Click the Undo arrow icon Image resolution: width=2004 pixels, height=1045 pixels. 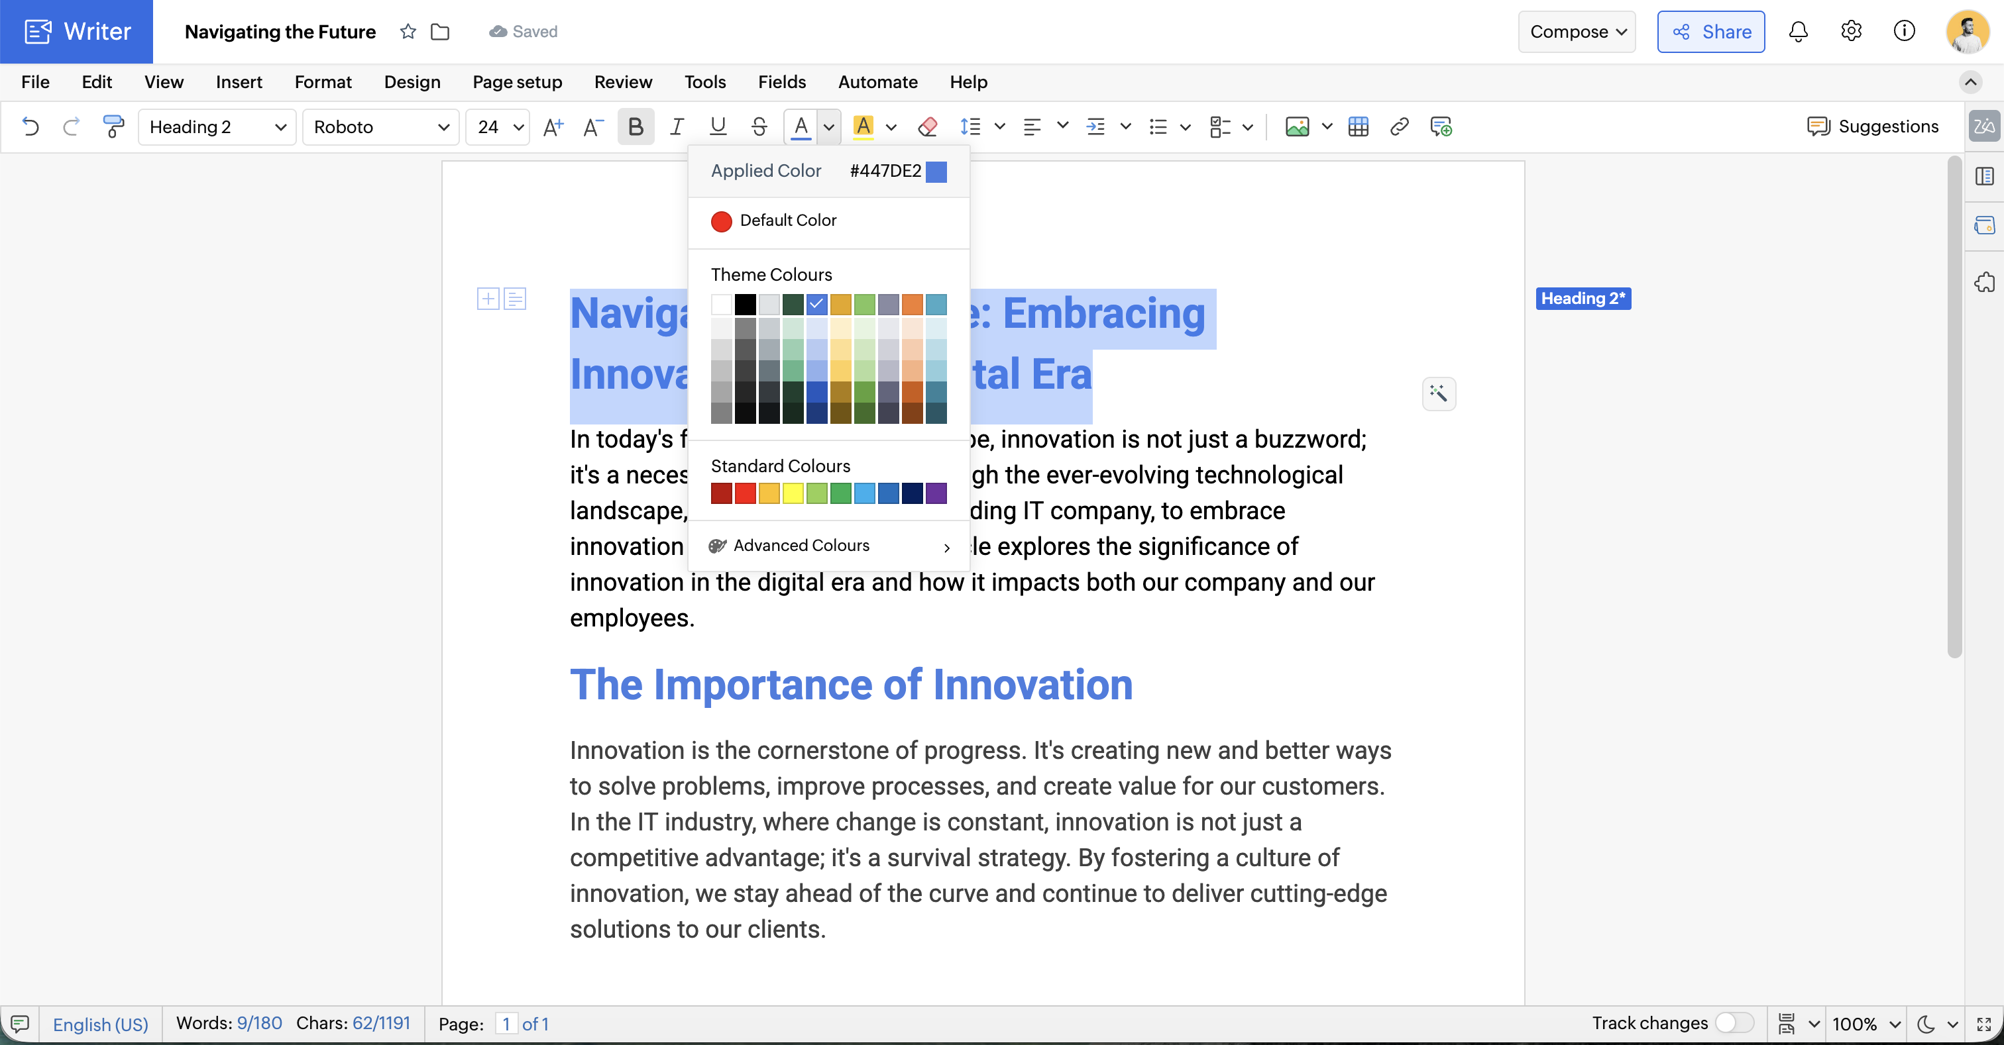(30, 126)
